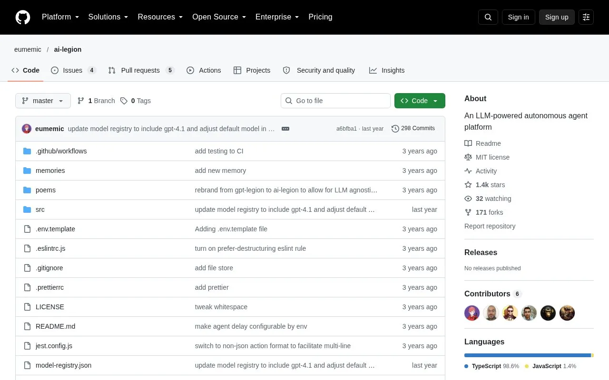The width and height of the screenshot is (609, 380).
Task: Open the 0 Tags link
Action: [136, 101]
